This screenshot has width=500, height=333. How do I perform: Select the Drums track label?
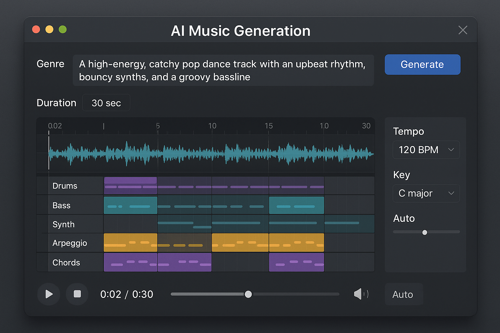(x=65, y=186)
